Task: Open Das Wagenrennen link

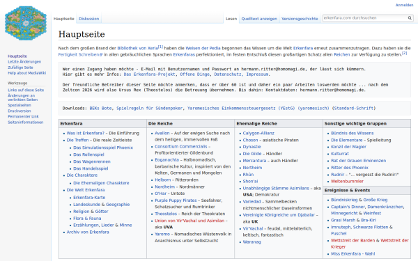Action: (x=92, y=161)
